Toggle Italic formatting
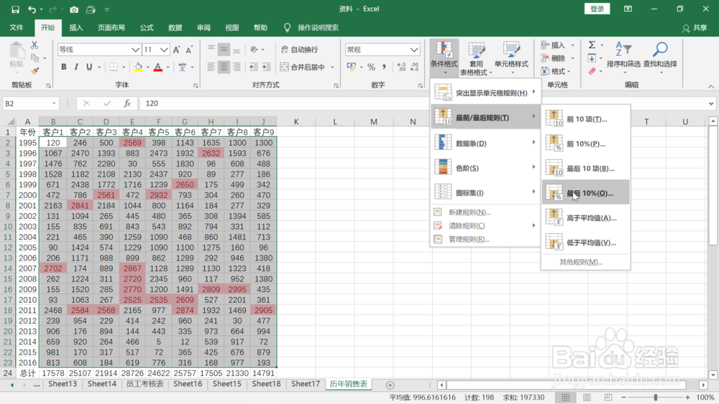 (76, 67)
